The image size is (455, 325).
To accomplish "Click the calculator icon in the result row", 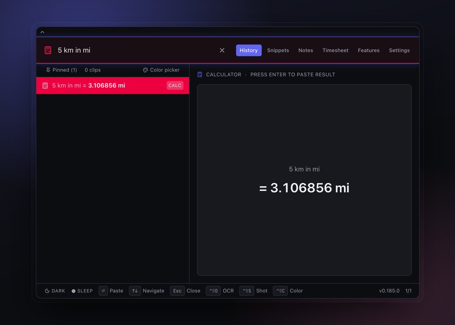I will [x=45, y=86].
